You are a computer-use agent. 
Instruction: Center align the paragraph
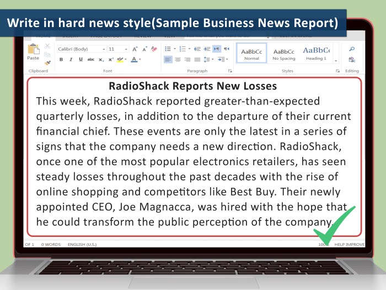tap(178, 60)
